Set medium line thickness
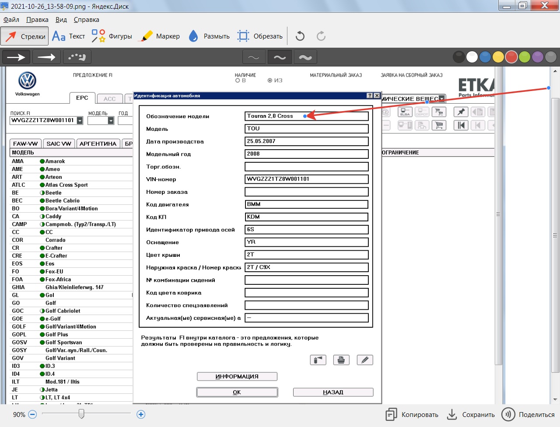 (280, 57)
